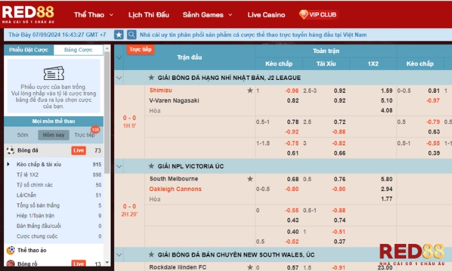Image resolution: width=452 pixels, height=271 pixels.
Task: Switch to Bảng Cược tab
Action: pos(78,50)
